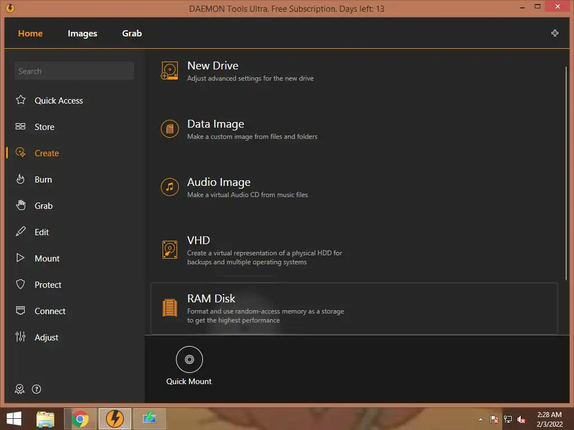The image size is (574, 430).
Task: Click 'Make a virtual Audio CD from music files'
Action: coord(247,194)
